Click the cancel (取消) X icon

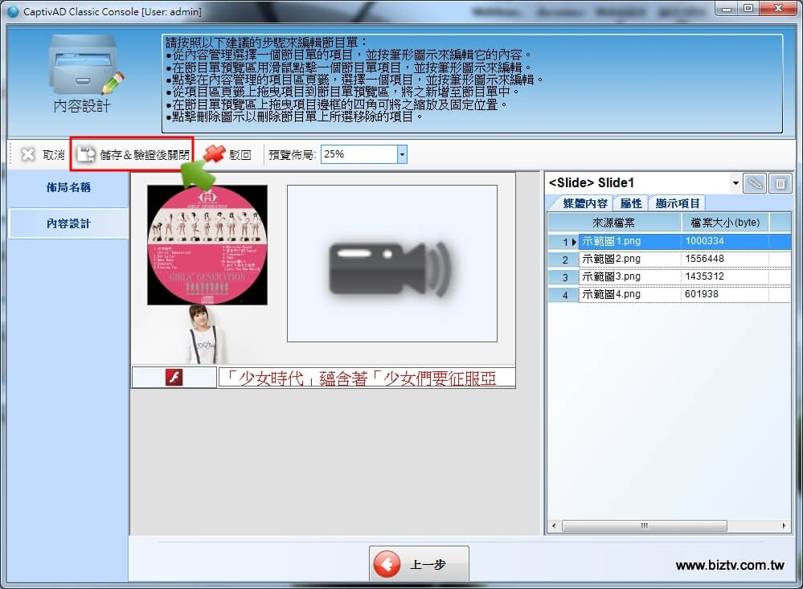click(29, 154)
